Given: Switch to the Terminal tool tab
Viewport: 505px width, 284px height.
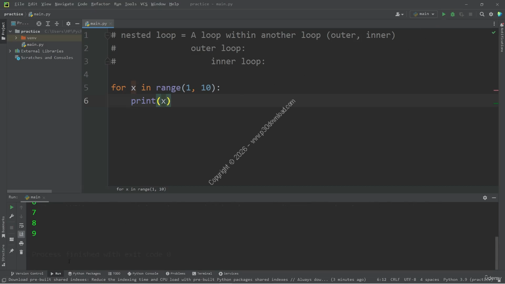Looking at the screenshot, I should (x=202, y=273).
